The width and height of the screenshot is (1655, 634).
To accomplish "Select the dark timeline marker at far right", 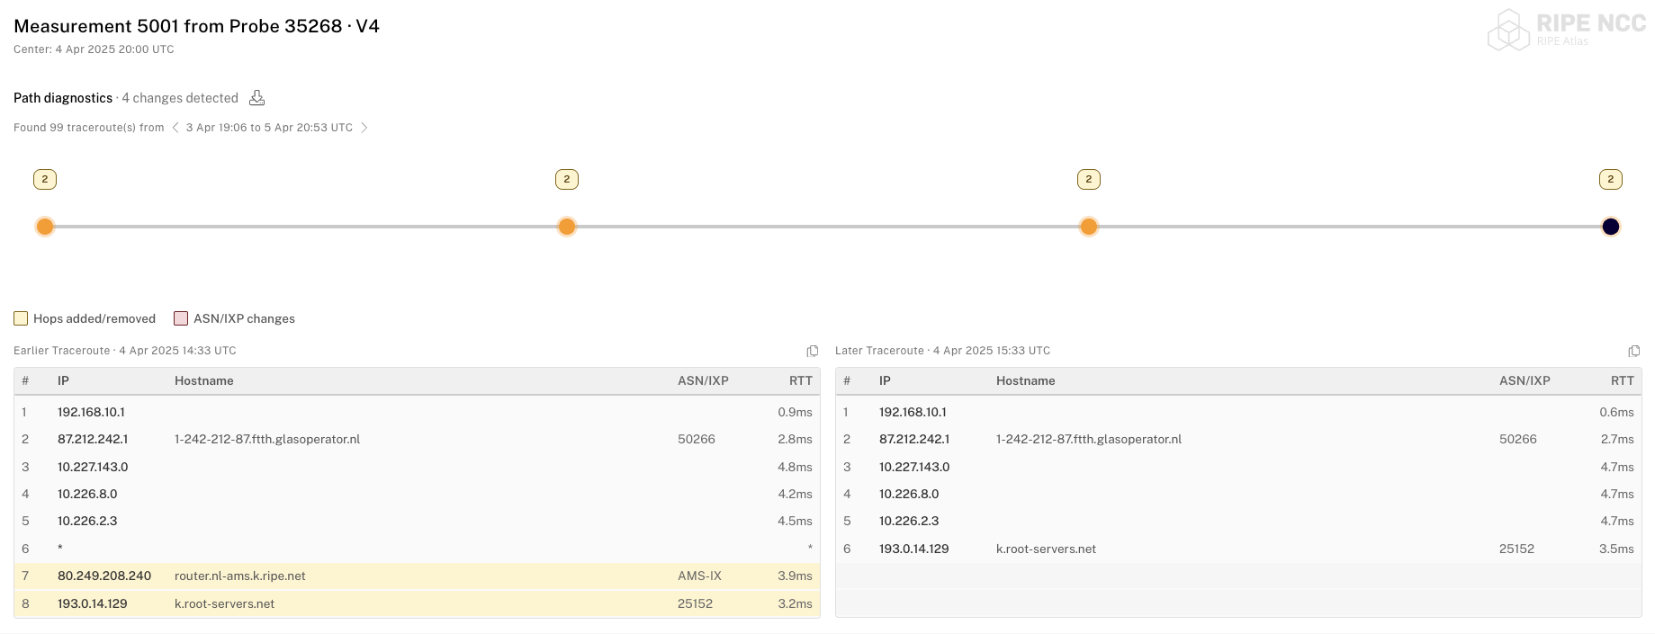I will coord(1611,227).
